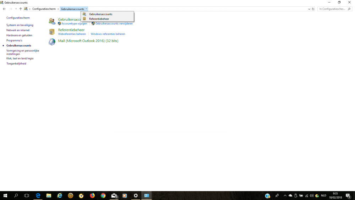Select Gebruikersaccounts in left sidebar
Screen dimensions: 355x200
[x=19, y=45]
